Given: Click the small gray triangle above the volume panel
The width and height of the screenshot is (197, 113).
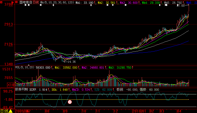Looking at the screenshot, I should 29,65.
